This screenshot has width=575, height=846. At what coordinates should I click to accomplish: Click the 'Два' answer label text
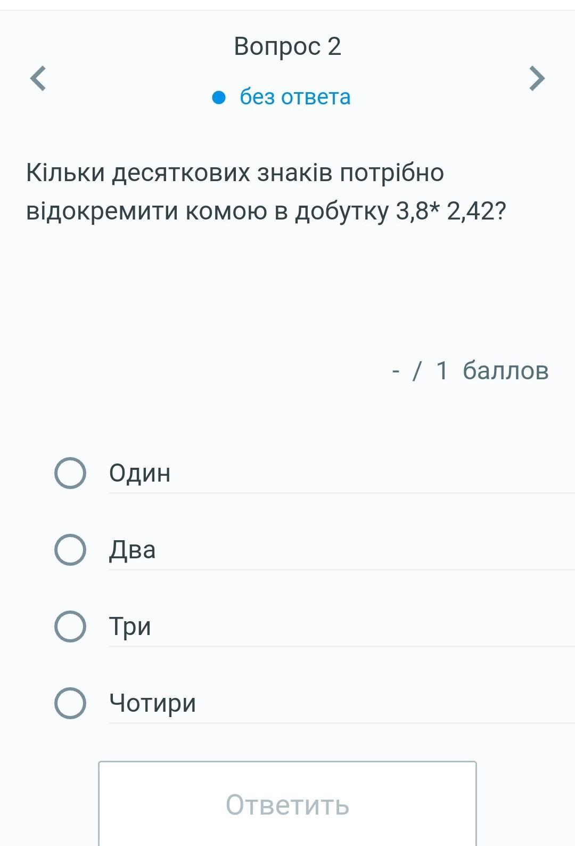(x=132, y=549)
